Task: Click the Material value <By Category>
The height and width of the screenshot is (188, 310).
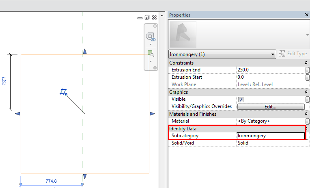Action: pos(271,121)
